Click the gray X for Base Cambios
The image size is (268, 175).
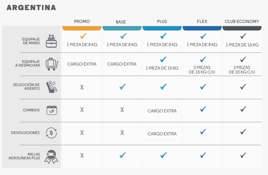tap(122, 110)
